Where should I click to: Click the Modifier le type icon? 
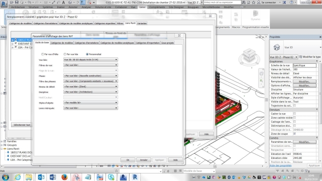300,57
